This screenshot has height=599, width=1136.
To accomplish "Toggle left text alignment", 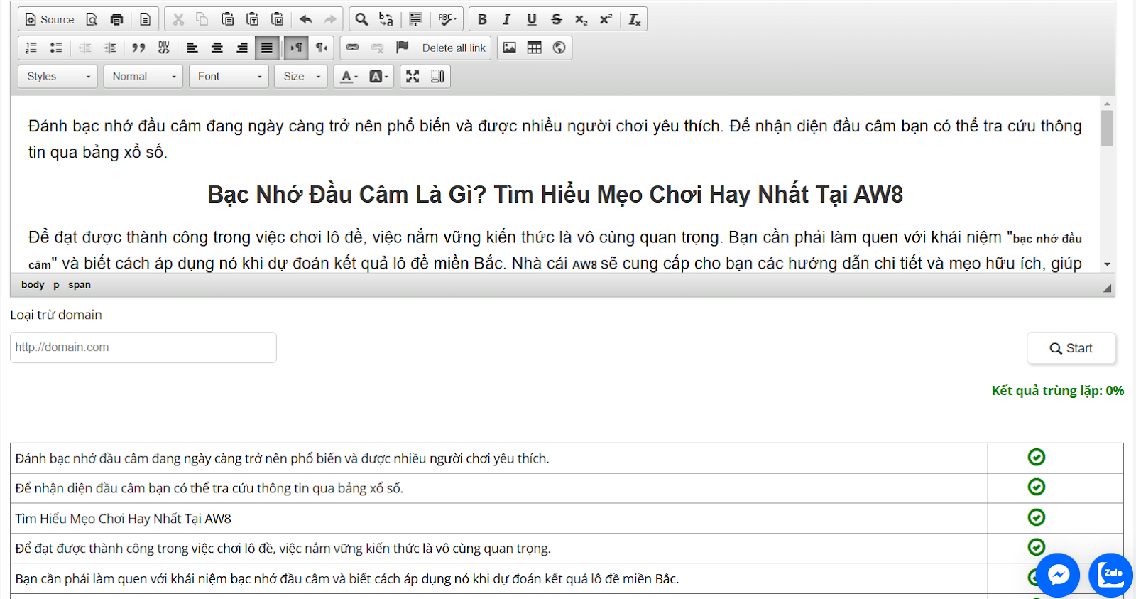I will coord(192,48).
